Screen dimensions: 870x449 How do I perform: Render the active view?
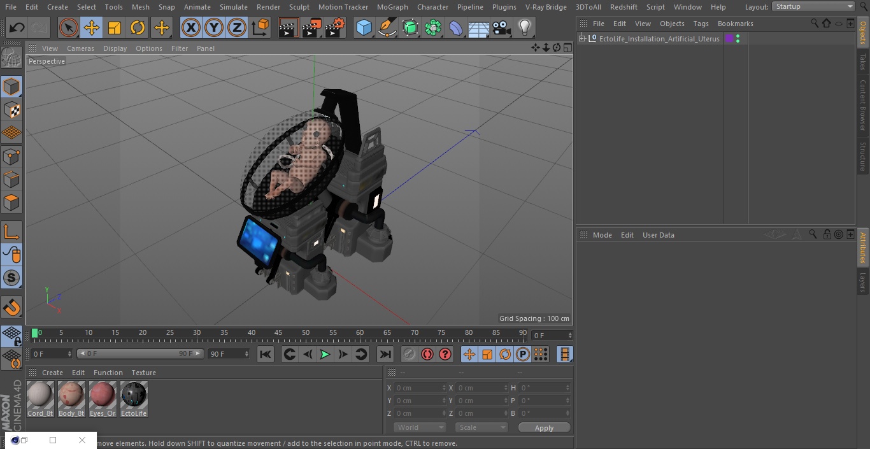289,27
